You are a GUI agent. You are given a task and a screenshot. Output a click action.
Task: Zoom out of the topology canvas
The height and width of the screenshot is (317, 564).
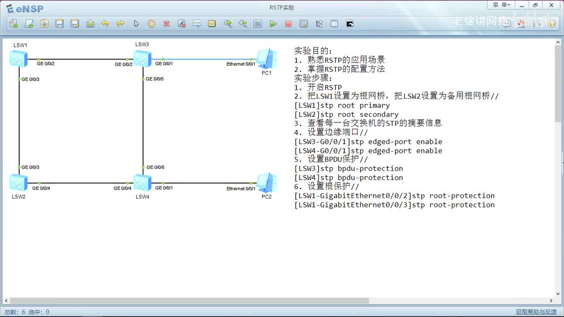coord(243,24)
